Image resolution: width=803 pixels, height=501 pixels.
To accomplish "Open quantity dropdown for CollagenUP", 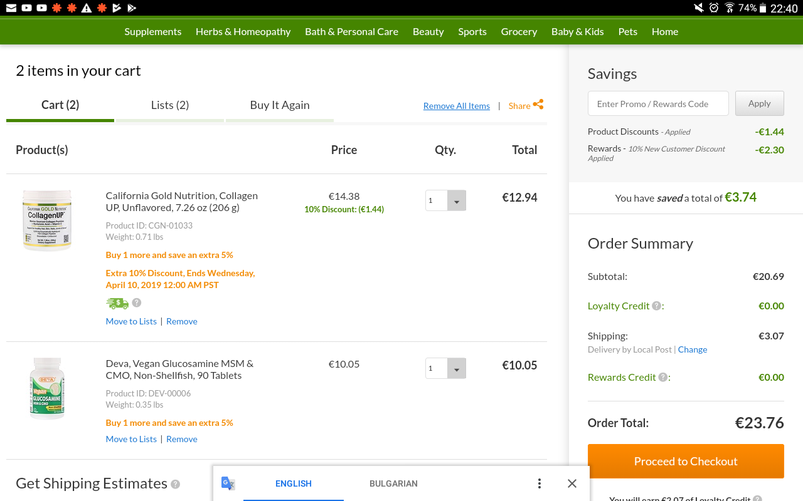I will coord(456,201).
